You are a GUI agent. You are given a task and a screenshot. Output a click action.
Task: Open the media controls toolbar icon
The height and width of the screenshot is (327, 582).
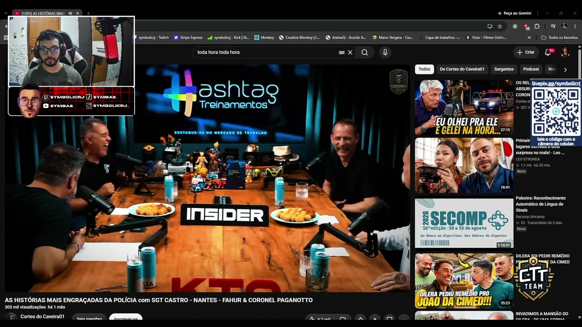click(x=553, y=26)
